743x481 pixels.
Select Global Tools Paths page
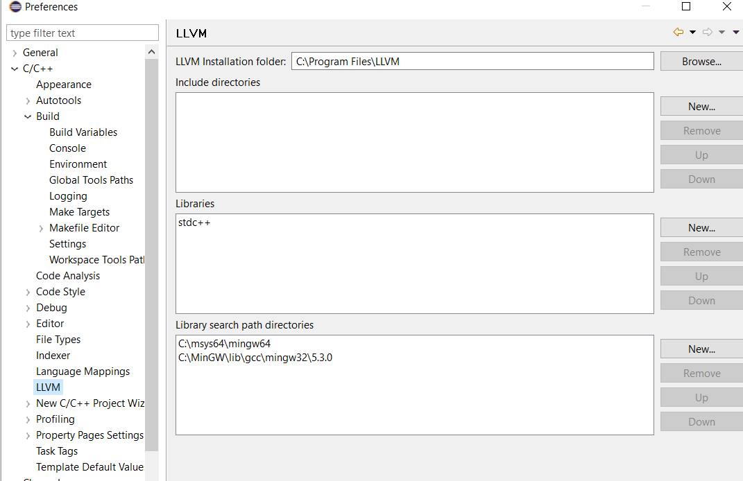point(91,180)
